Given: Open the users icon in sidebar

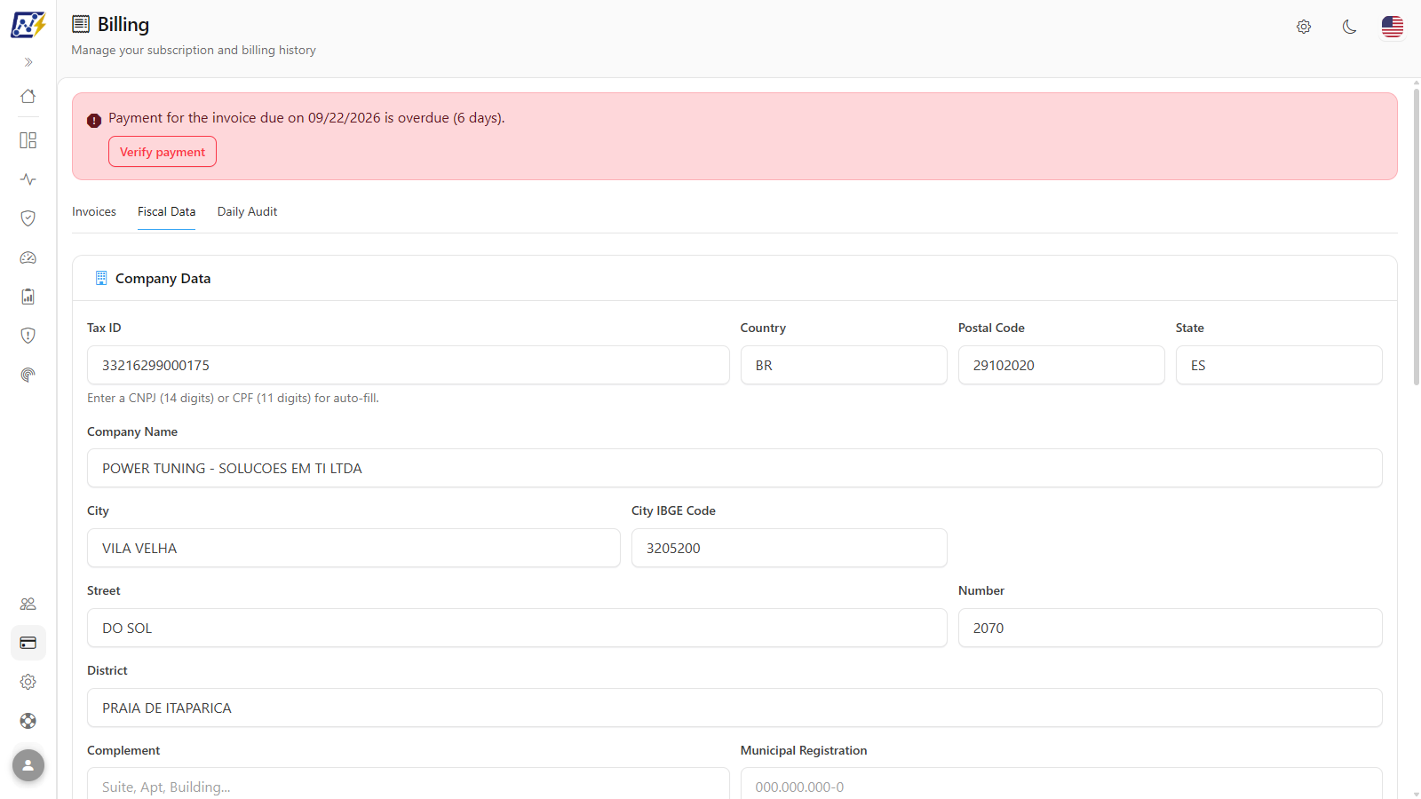Looking at the screenshot, I should point(28,604).
